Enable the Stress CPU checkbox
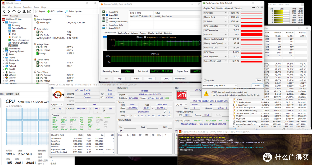The width and height of the screenshot is (312, 165). click(107, 12)
